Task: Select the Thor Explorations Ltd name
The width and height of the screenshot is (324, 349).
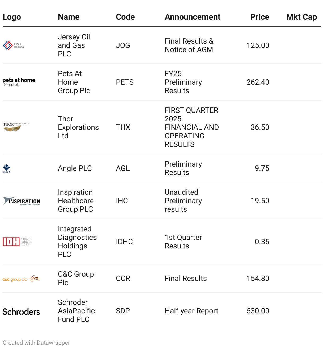Action: [x=78, y=127]
